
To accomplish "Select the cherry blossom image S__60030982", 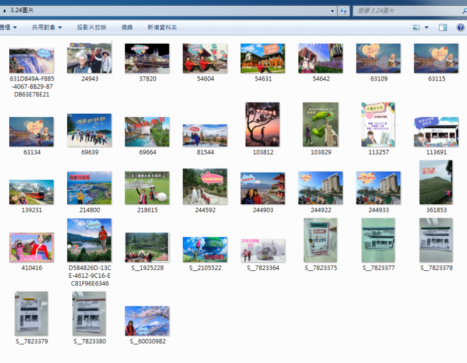I will click(x=147, y=321).
